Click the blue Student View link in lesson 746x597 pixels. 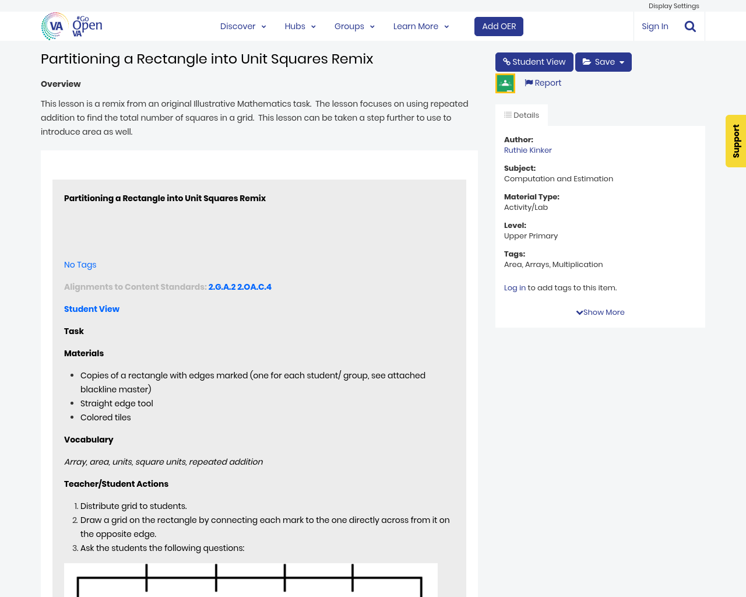point(92,309)
